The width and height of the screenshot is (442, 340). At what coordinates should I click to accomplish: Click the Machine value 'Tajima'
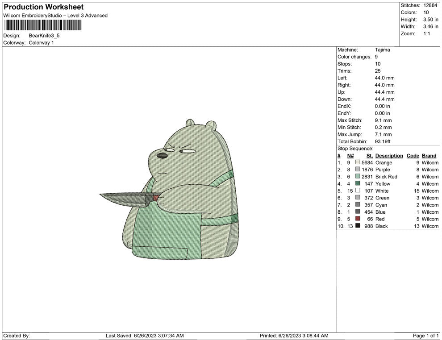pos(383,50)
